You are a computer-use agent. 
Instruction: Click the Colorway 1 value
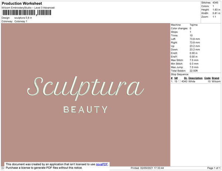pos(21,21)
